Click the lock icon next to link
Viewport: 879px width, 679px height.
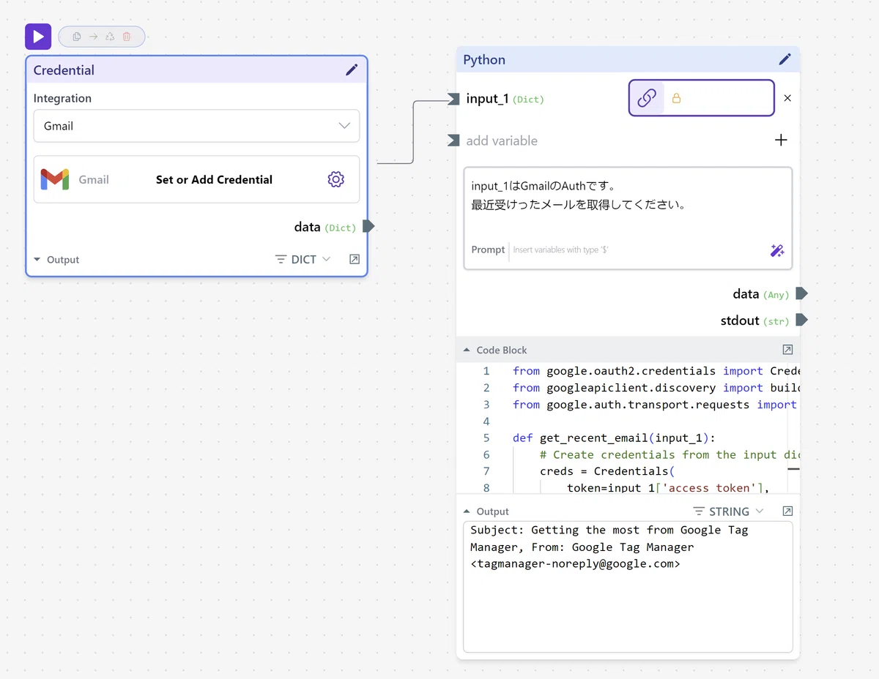pyautogui.click(x=676, y=98)
